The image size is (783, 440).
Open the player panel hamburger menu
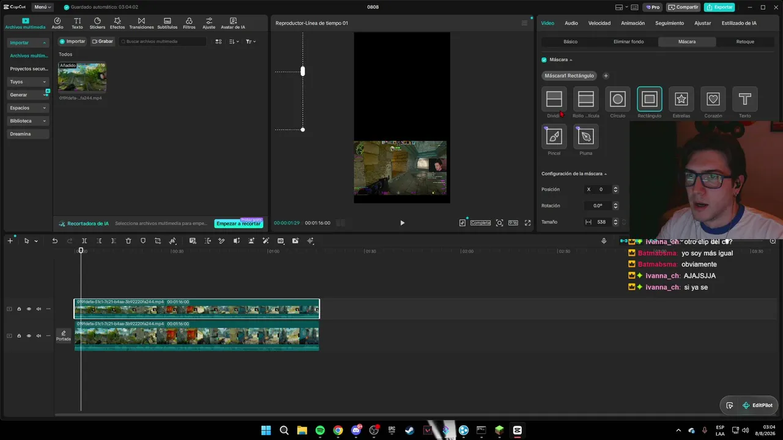pyautogui.click(x=524, y=23)
